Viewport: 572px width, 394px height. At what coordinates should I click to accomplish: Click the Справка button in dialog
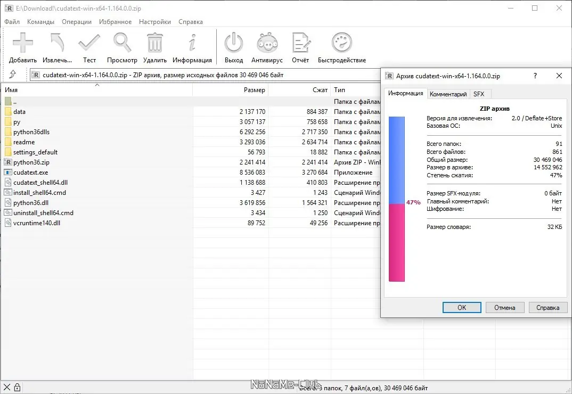coord(548,308)
